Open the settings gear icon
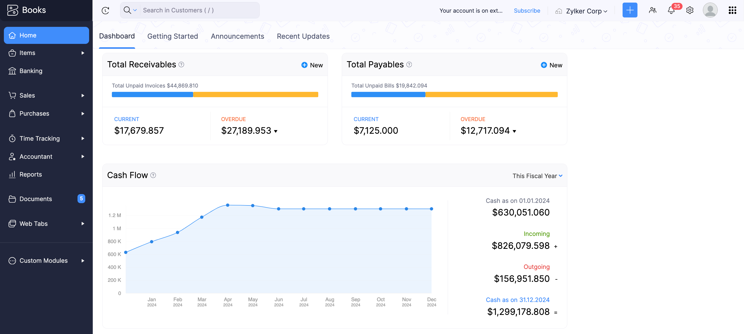This screenshot has width=744, height=334. click(690, 10)
